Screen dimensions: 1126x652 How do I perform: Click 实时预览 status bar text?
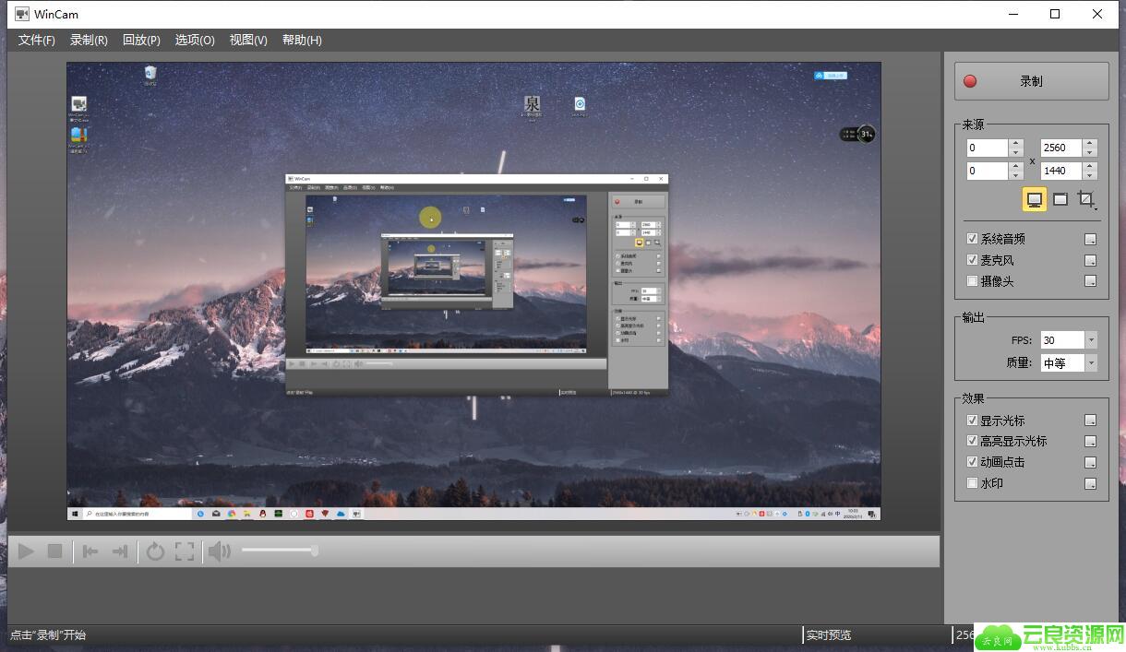(x=828, y=635)
